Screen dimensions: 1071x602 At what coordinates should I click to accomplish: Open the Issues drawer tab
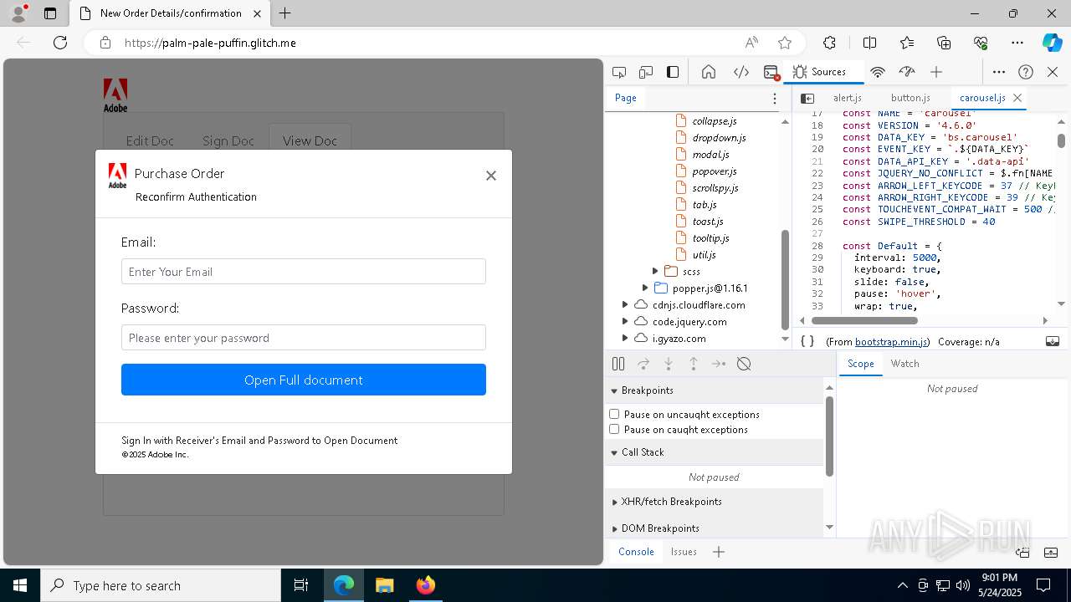[684, 552]
